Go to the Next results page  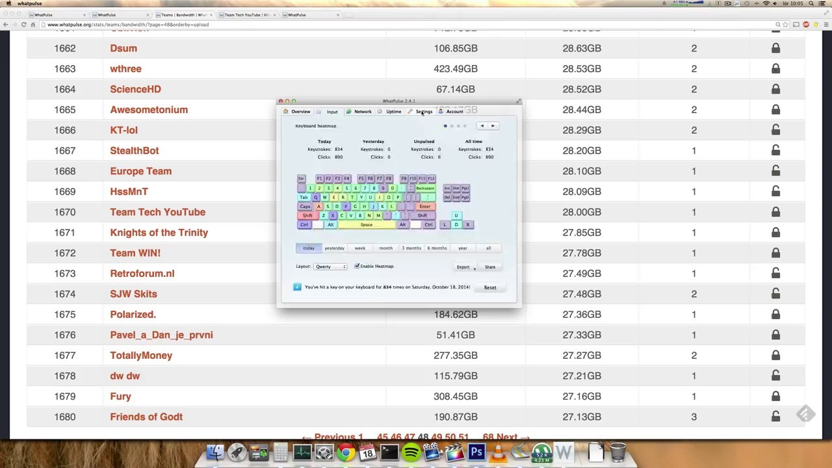click(513, 437)
